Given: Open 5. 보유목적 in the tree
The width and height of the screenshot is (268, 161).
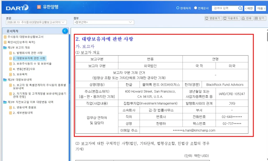Looking at the screenshot, I should tap(20, 74).
